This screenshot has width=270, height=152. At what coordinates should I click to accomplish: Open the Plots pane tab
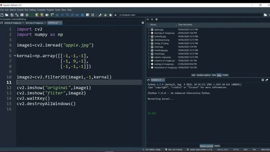[x=214, y=75]
